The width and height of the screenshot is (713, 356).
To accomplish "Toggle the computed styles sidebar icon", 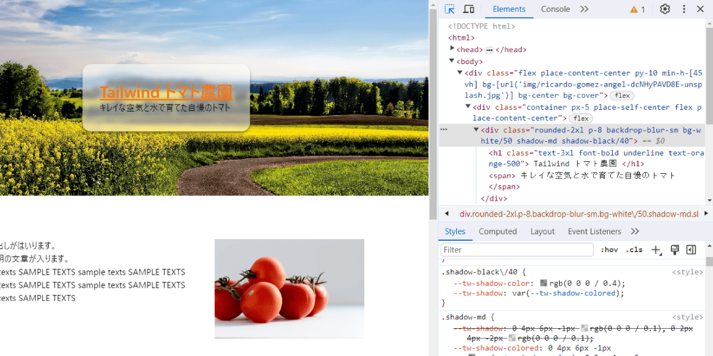I will click(691, 250).
